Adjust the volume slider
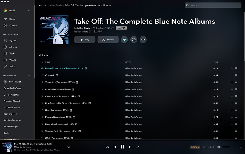245x154 pixels. (x=229, y=147)
